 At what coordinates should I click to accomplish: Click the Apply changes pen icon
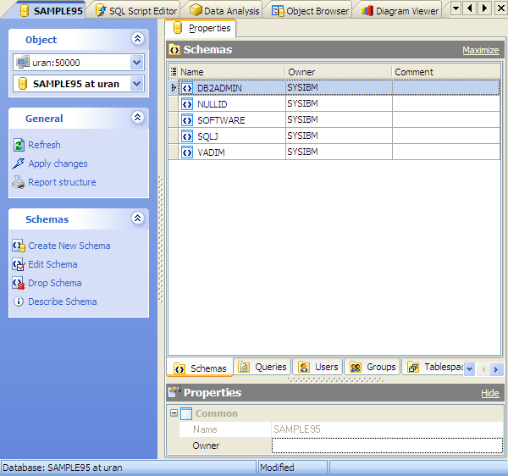point(19,163)
